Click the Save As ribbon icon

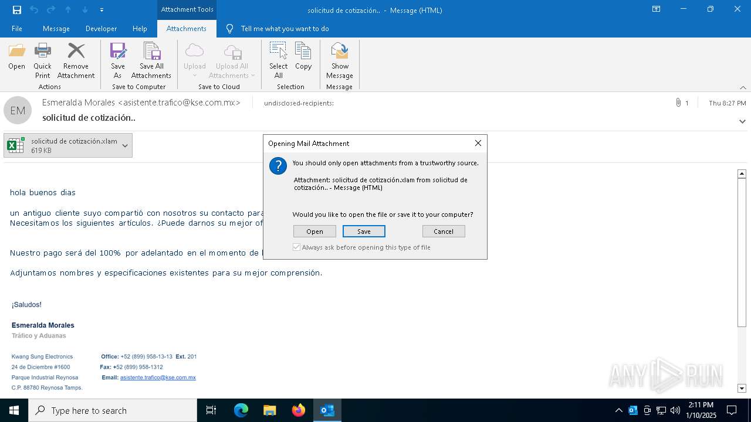point(118,60)
